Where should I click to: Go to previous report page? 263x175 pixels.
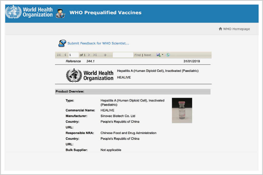click(65, 55)
